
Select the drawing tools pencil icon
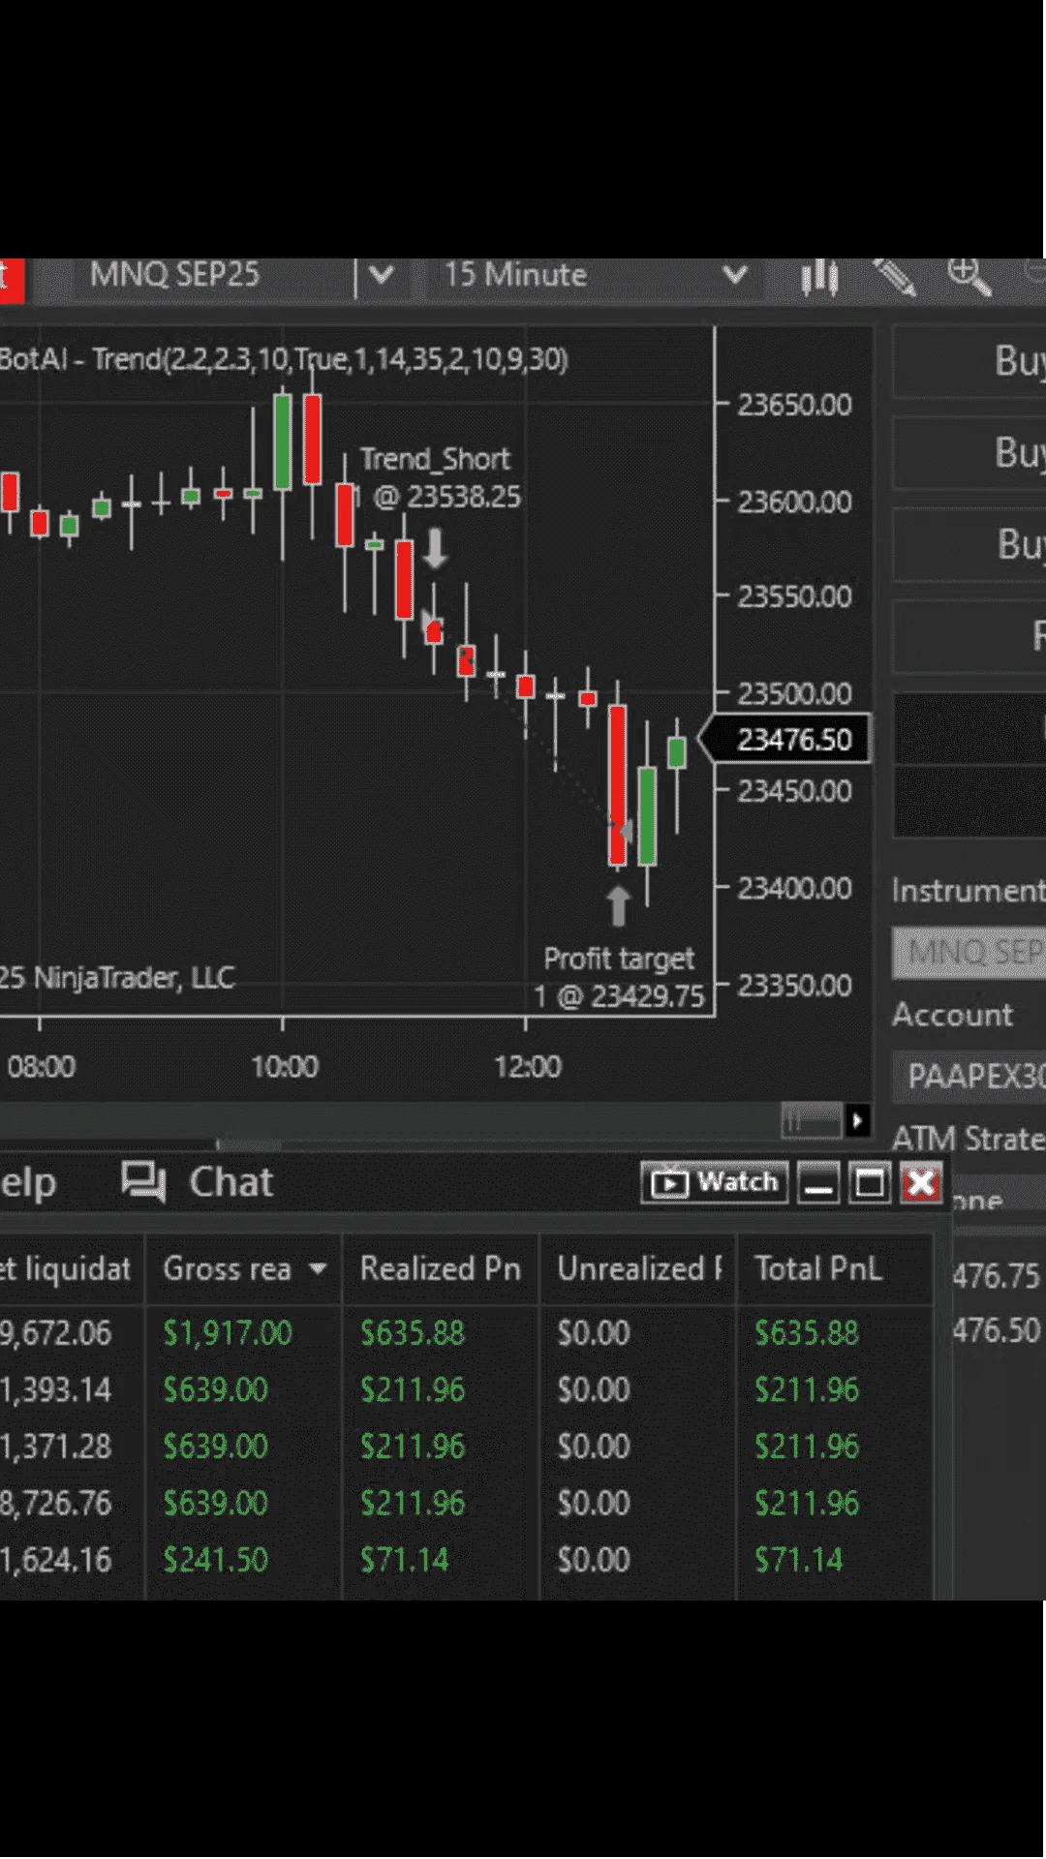(x=895, y=277)
